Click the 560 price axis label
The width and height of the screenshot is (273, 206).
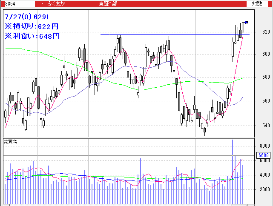266,101
